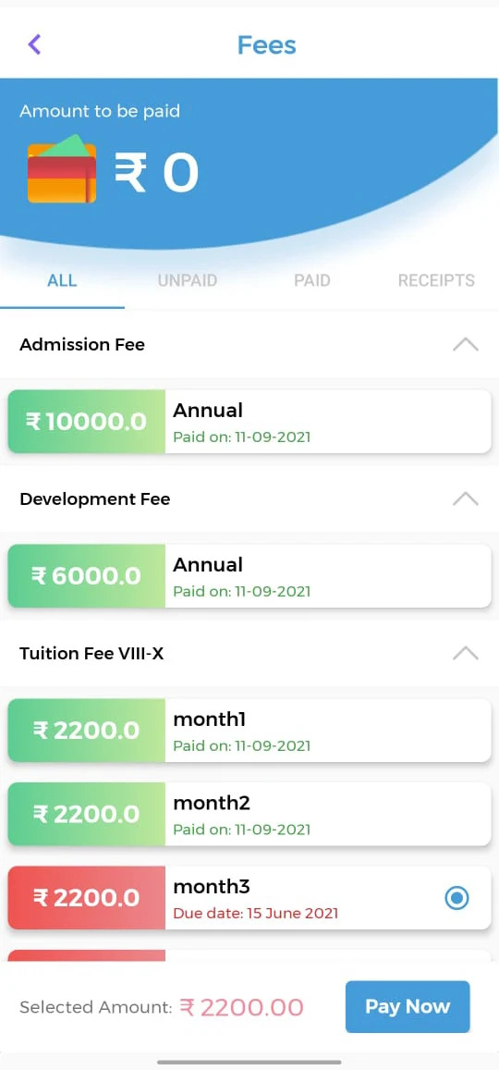
Task: Select the month3 radio button
Action: 456,898
